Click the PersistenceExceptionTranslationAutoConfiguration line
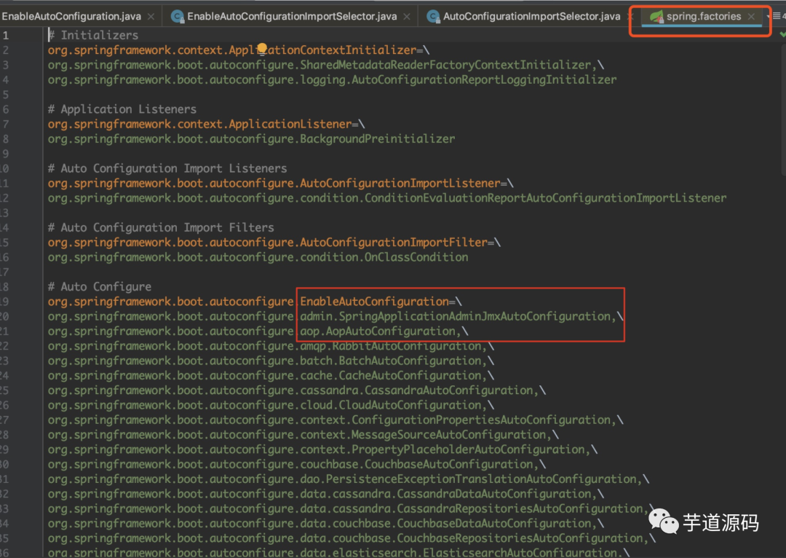 pos(349,479)
